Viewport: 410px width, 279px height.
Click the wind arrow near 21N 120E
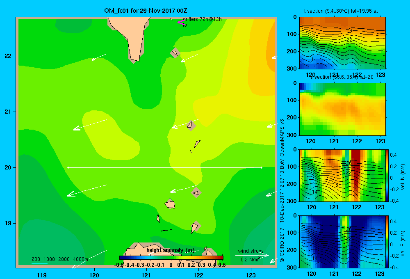pos(90,125)
